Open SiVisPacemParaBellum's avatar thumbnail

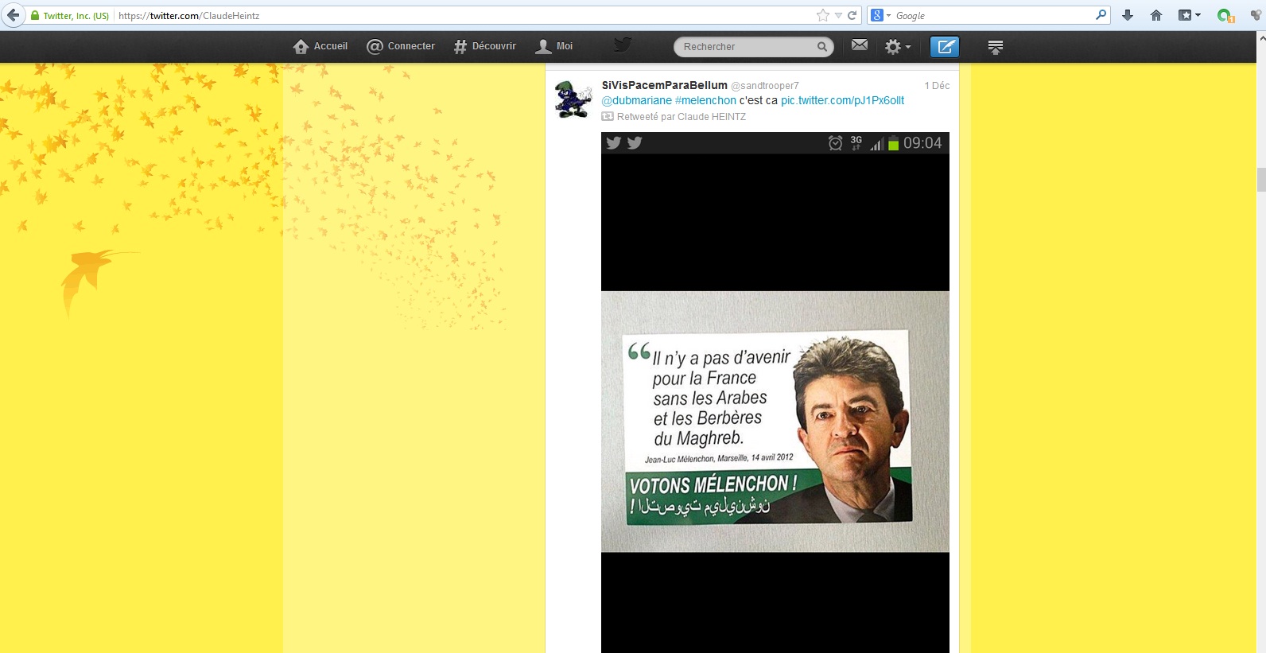(573, 99)
